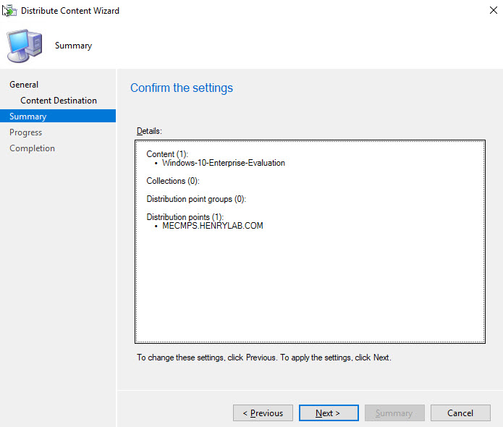The height and width of the screenshot is (427, 503).
Task: Click the Distribution point groups (0) line
Action: (x=196, y=199)
